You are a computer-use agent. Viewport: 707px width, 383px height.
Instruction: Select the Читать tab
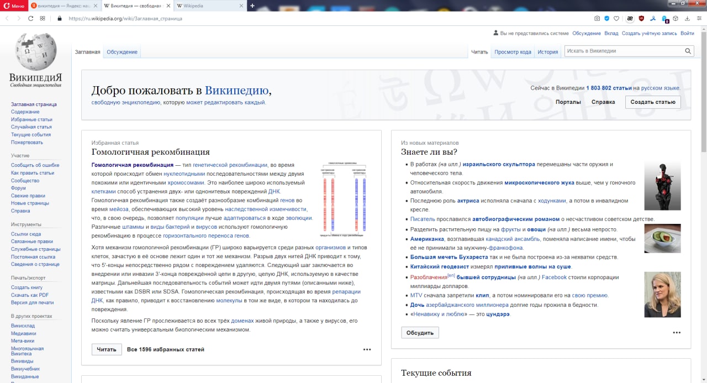(479, 52)
